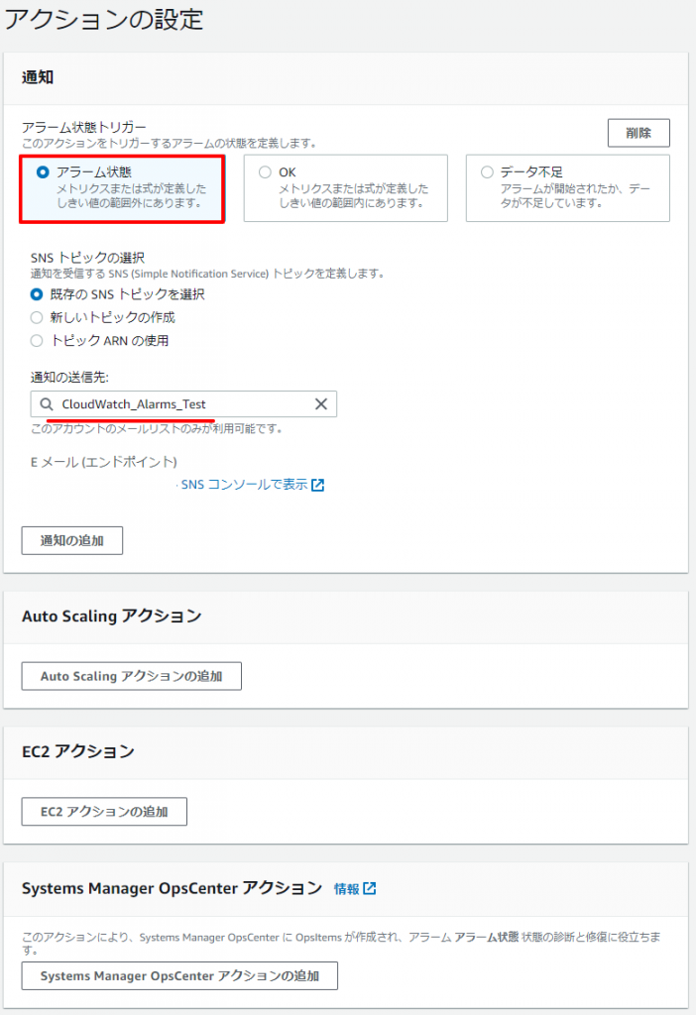Click the アクションの設定 page title
The width and height of the screenshot is (696, 1015).
[x=104, y=20]
